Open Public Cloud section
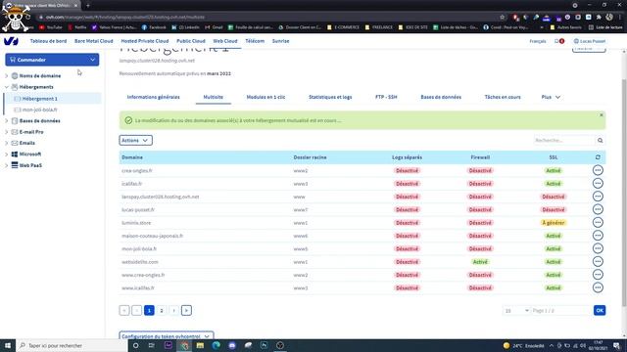This screenshot has width=627, height=352. click(191, 41)
